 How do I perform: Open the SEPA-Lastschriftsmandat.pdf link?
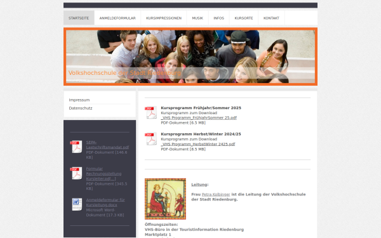click(107, 145)
